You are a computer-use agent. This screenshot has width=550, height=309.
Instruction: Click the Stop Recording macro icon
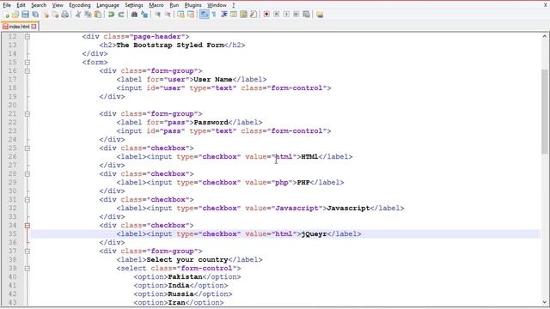click(277, 15)
